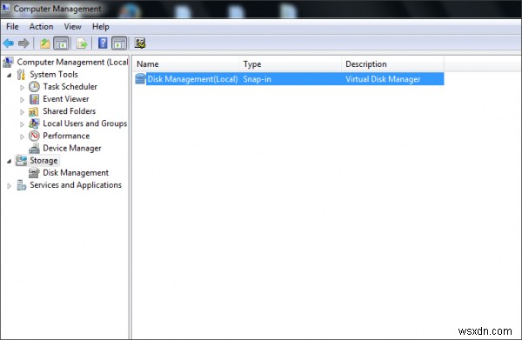Expand Local Users and Groups node
522x340 pixels.
(22, 124)
